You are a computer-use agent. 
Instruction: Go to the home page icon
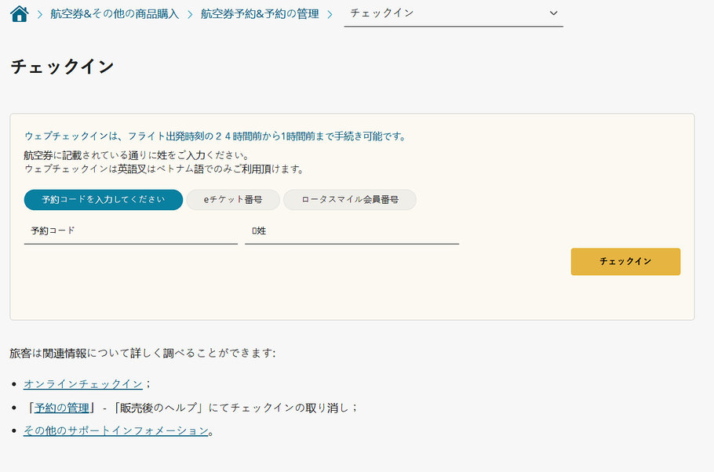(x=19, y=13)
